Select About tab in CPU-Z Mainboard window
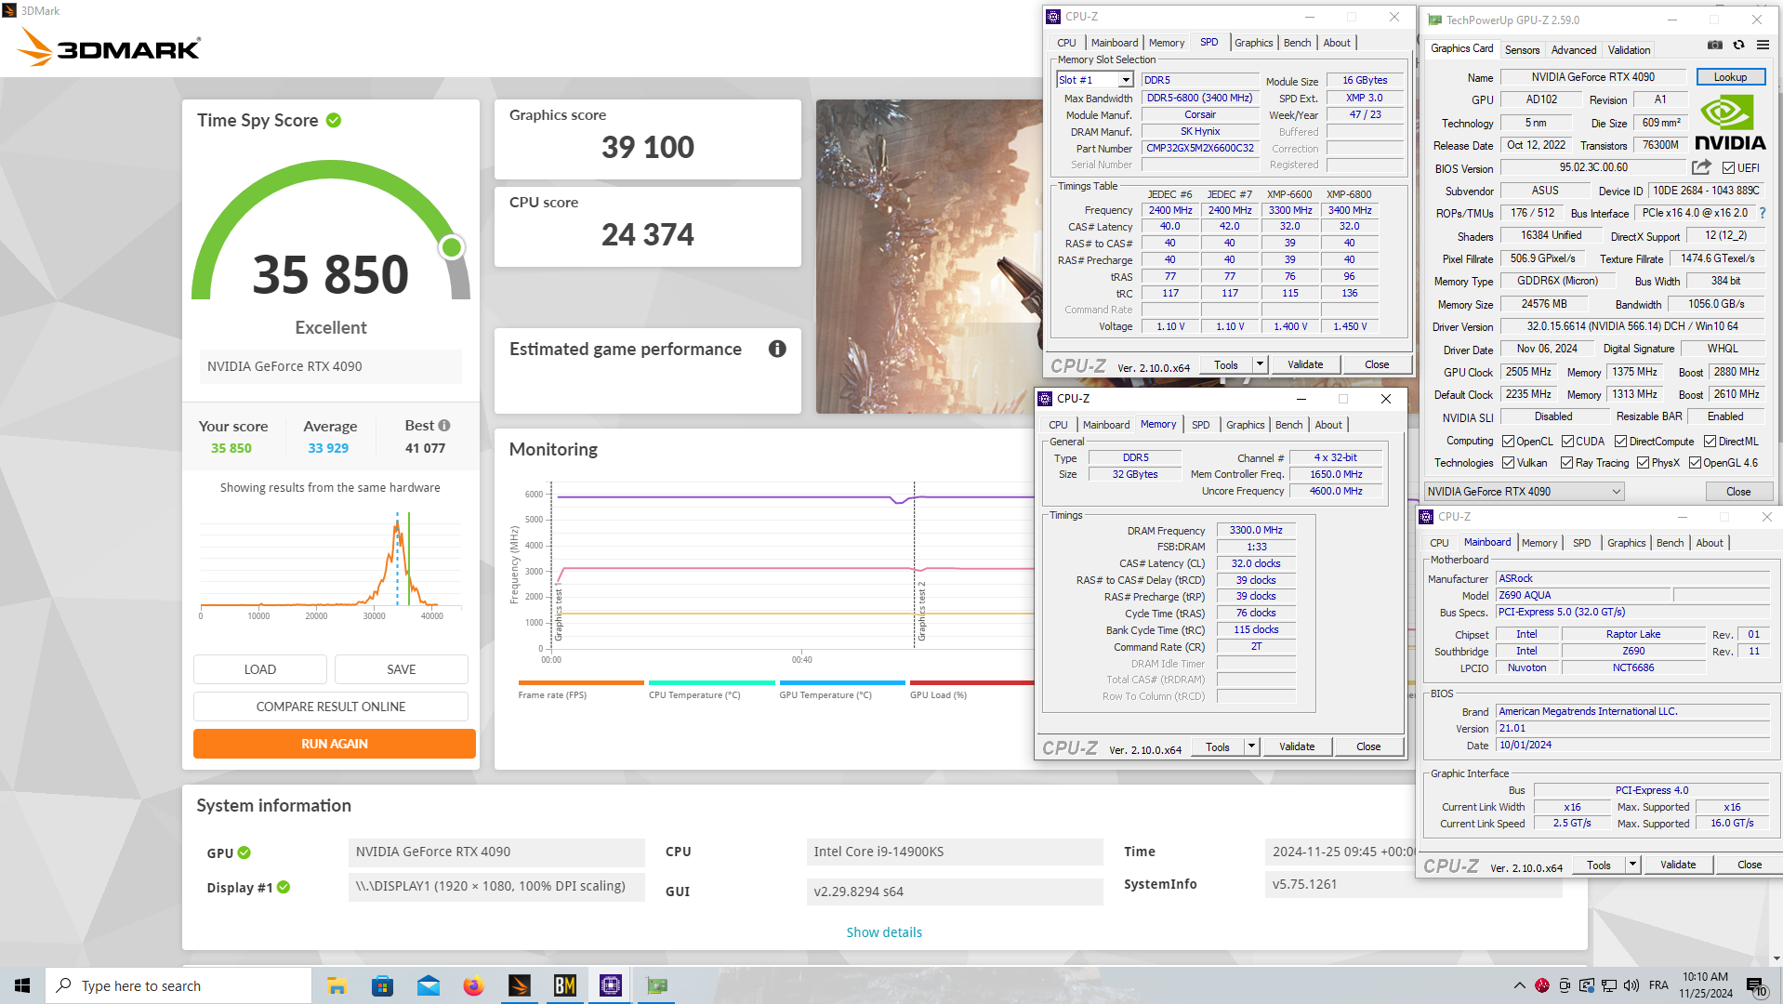The image size is (1783, 1004). [1709, 543]
